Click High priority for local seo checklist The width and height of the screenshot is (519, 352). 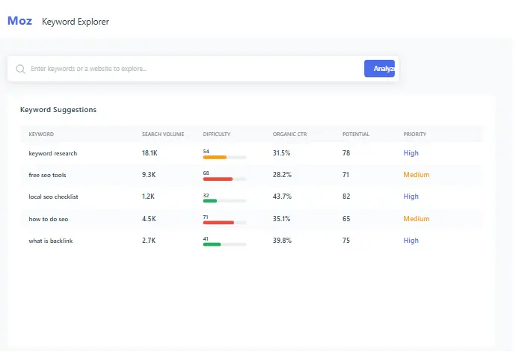tap(411, 197)
